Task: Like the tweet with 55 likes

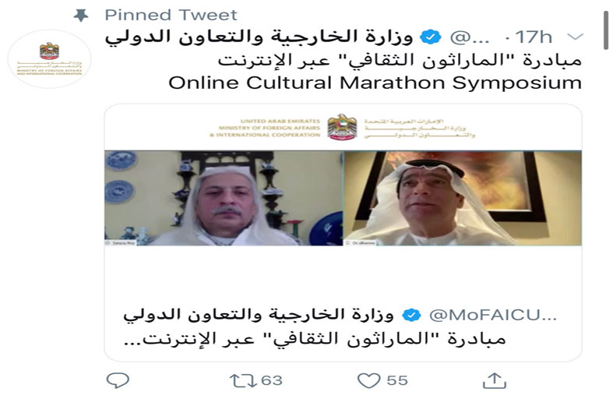Action: pos(368,380)
